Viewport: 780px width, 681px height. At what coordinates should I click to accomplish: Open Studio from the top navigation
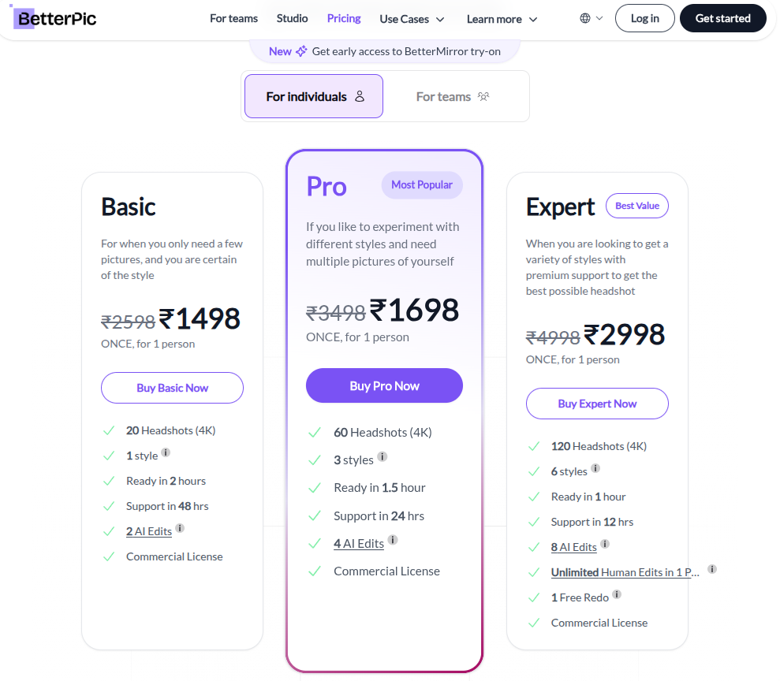[x=292, y=18]
